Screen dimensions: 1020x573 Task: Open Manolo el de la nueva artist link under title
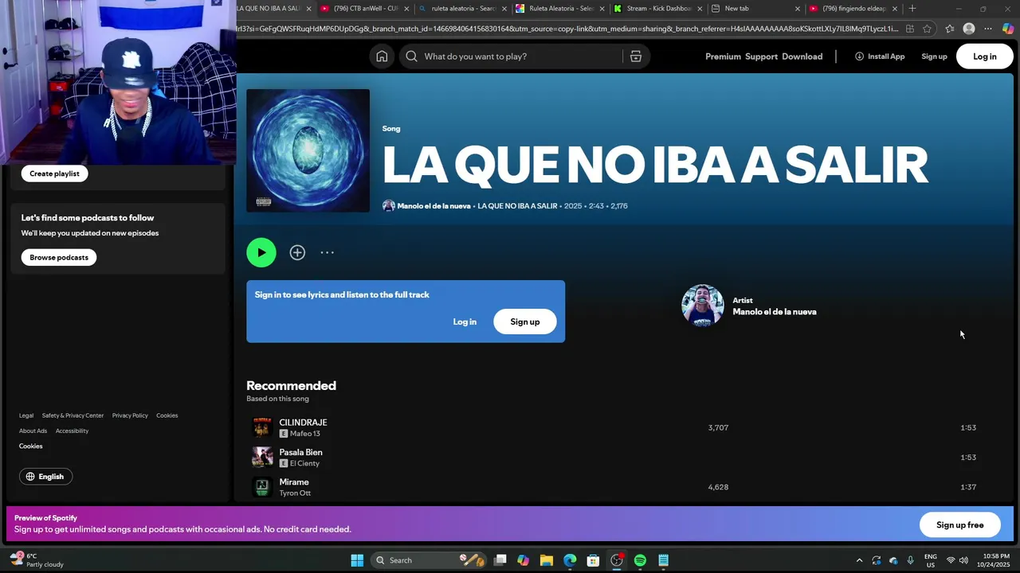point(433,206)
